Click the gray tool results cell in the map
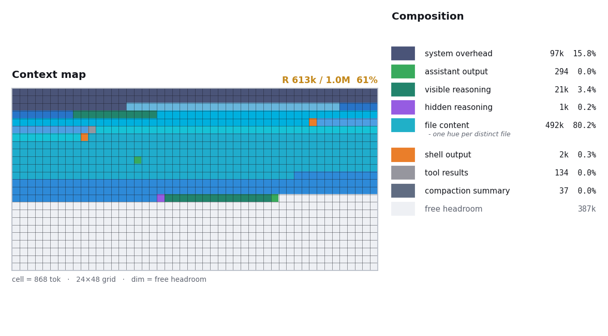Viewport: 608px width, 336px height. [92, 130]
